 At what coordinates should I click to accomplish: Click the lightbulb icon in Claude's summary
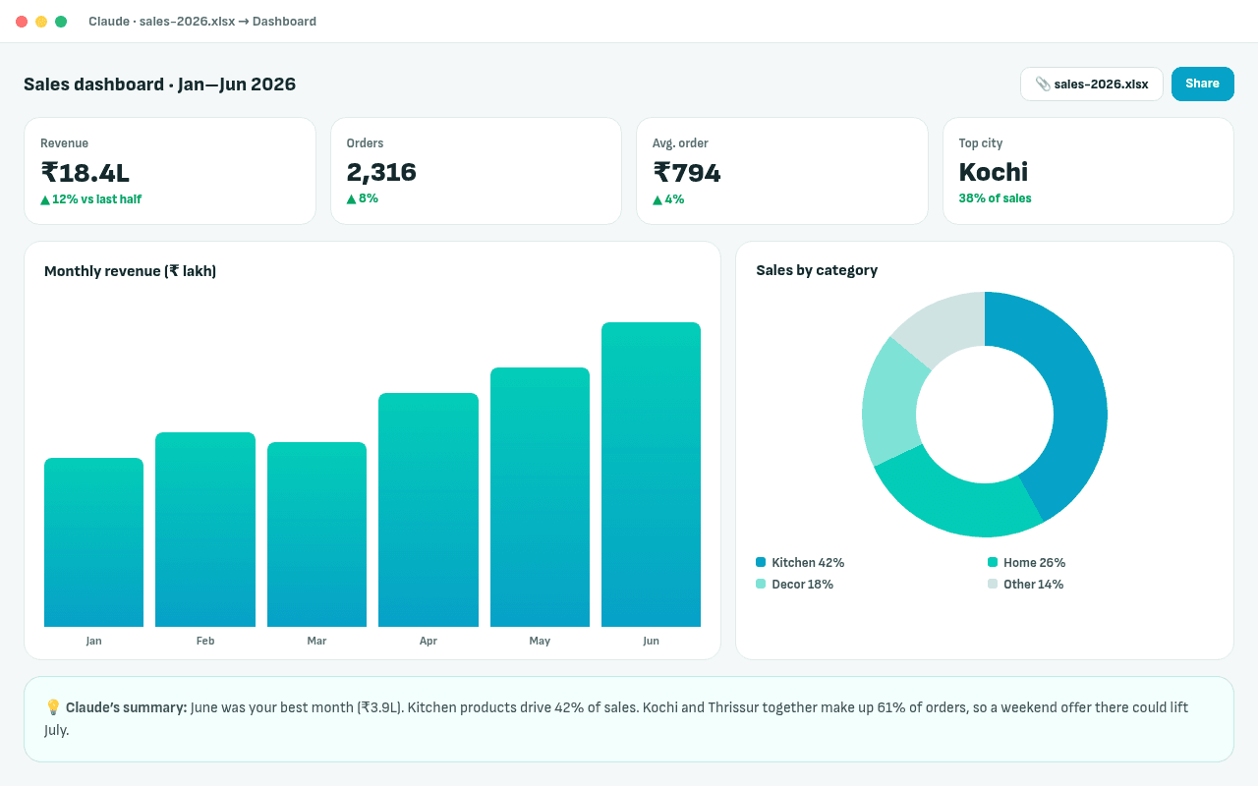[x=53, y=707]
